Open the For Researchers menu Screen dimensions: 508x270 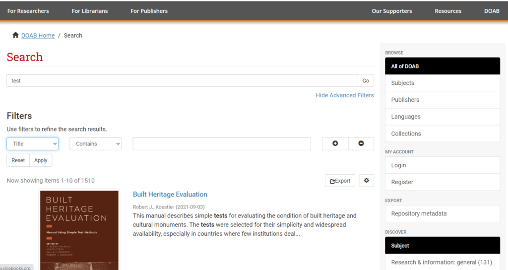[x=28, y=11]
